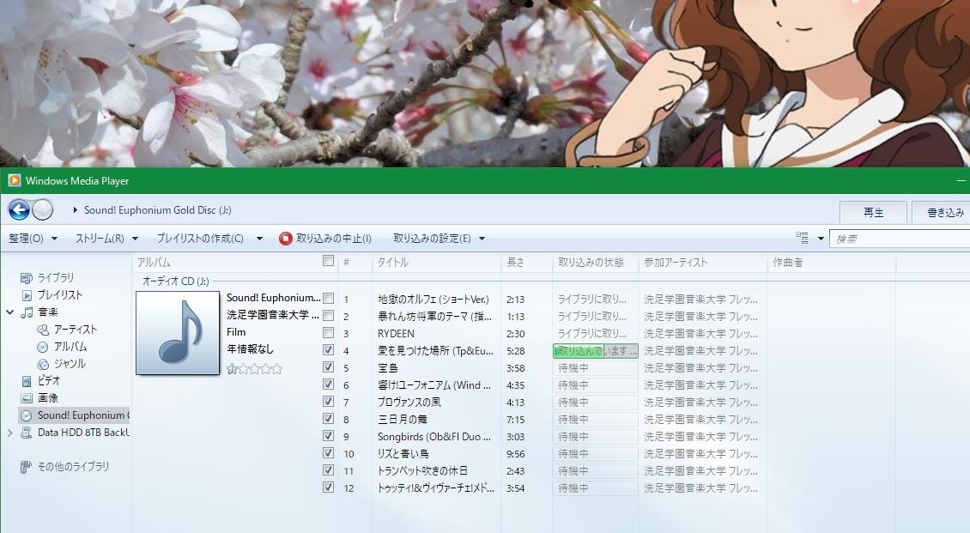The width and height of the screenshot is (970, 533).
Task: Click the greyed Forward navigation button
Action: (42, 210)
